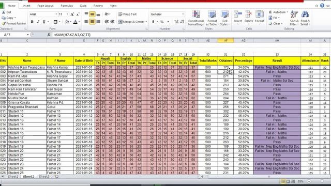Click the Orientation text angle icon

click(107, 14)
